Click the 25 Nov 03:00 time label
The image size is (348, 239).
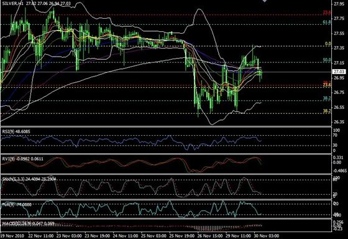click(x=153, y=236)
